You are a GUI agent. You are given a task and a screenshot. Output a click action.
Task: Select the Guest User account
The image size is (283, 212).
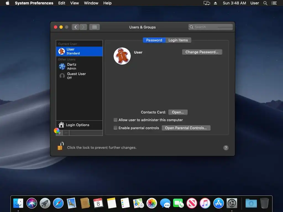pos(79,76)
